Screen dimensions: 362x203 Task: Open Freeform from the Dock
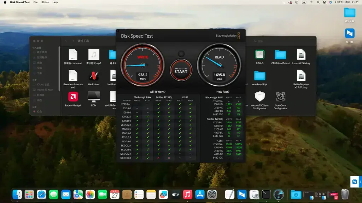[x=163, y=195]
